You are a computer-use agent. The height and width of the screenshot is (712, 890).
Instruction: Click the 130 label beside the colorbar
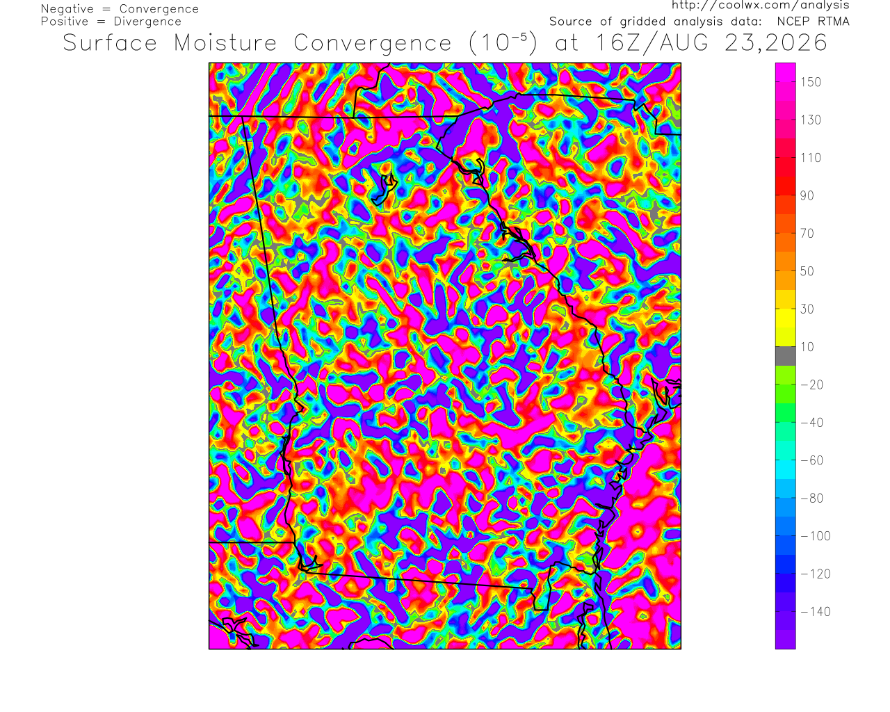pos(811,120)
